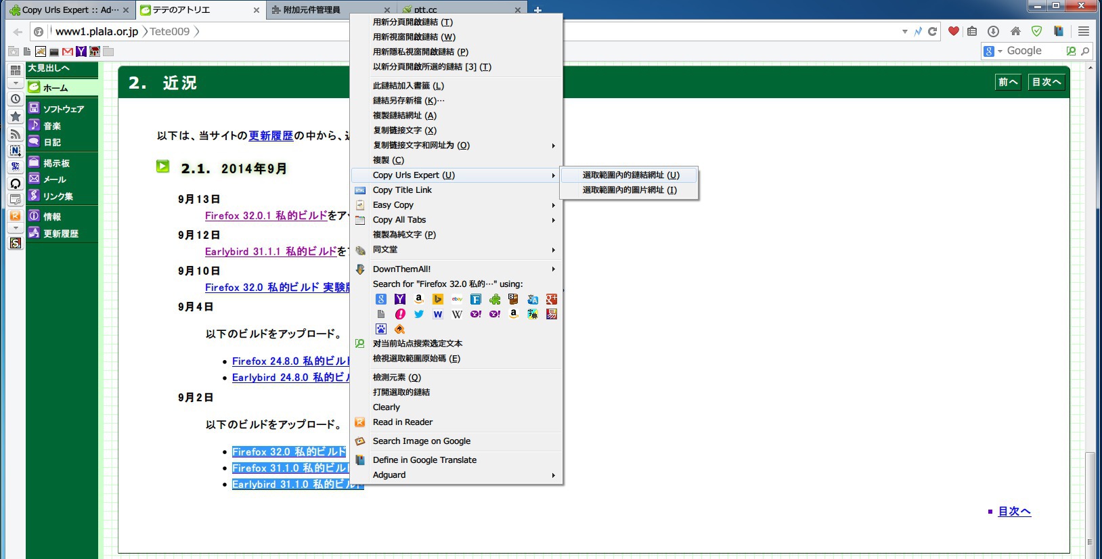The image size is (1102, 559).
Task: Choose 檢視選取範圍原始碼 menu item
Action: click(x=458, y=359)
